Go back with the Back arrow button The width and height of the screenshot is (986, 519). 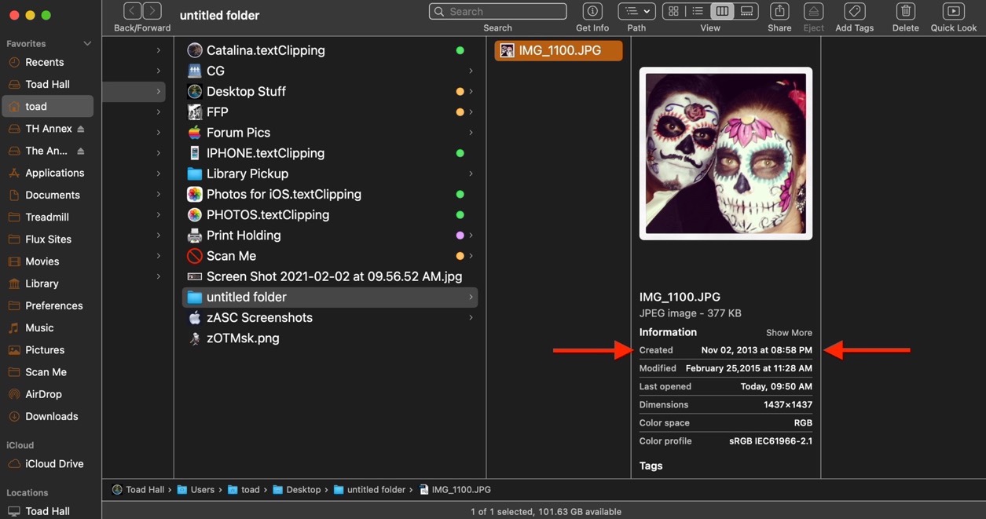133,11
